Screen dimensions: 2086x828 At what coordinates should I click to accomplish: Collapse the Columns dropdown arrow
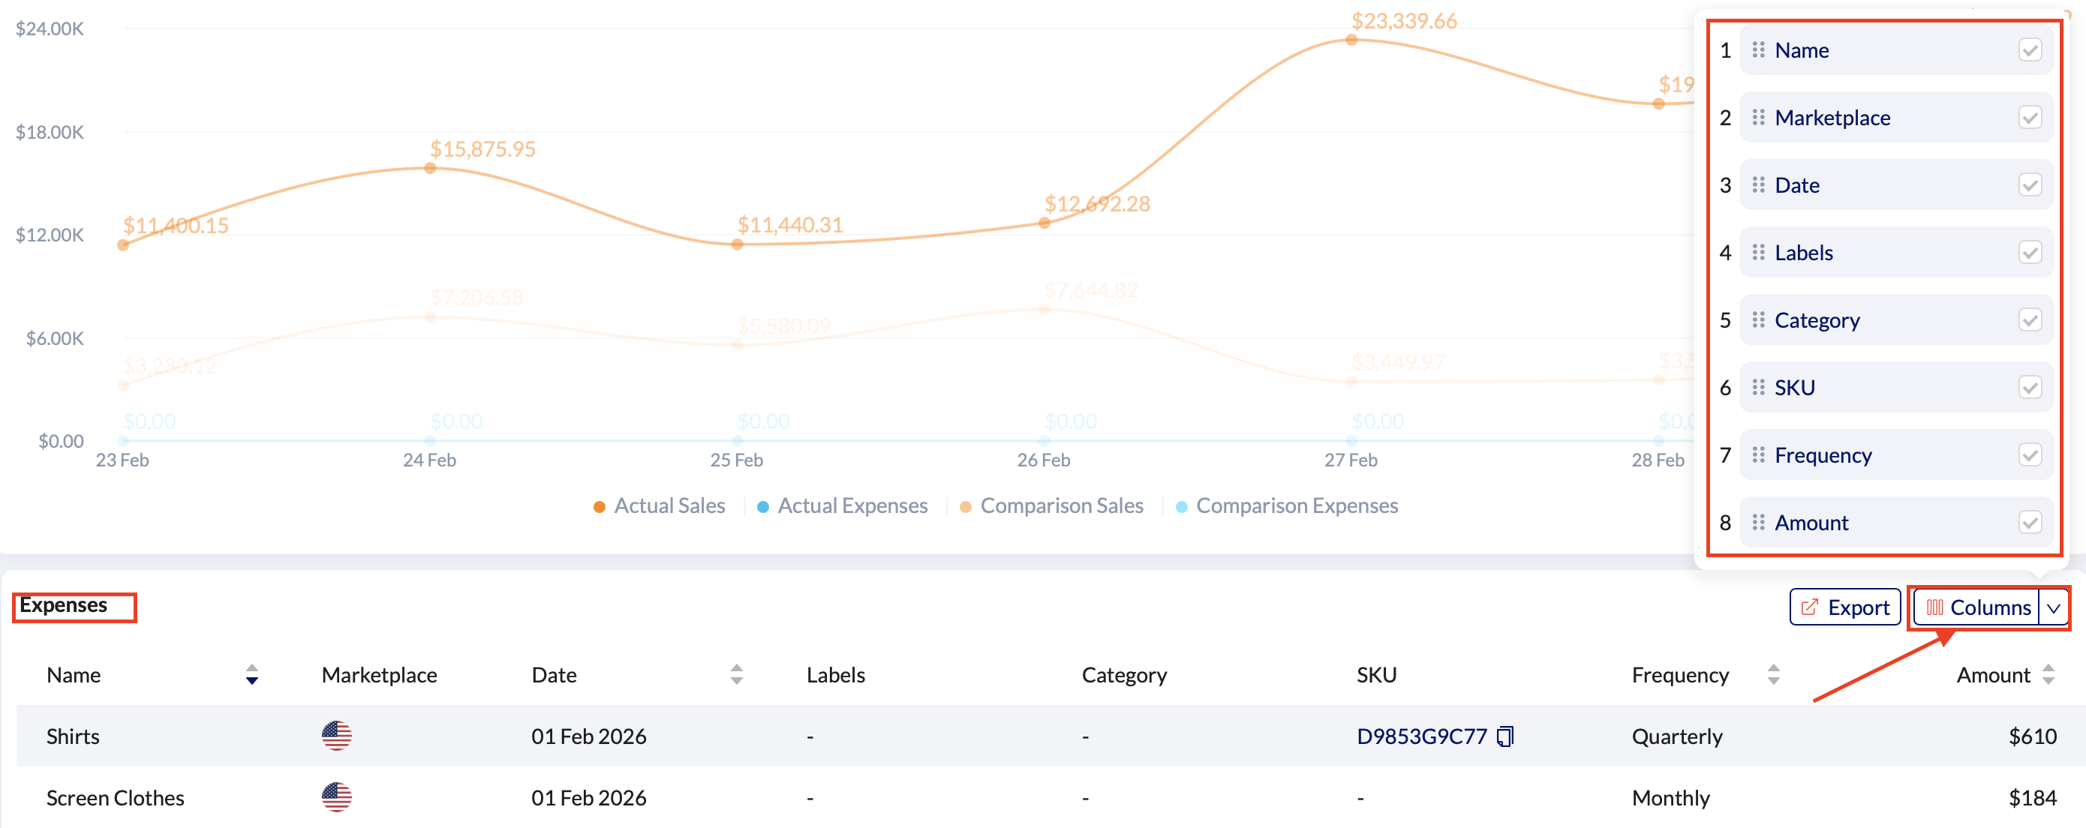click(x=2054, y=607)
